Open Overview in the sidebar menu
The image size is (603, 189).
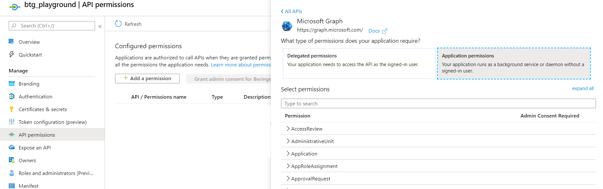[x=29, y=42]
